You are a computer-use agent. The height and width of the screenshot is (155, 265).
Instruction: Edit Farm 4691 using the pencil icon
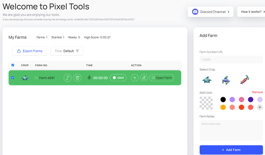[x=144, y=78]
